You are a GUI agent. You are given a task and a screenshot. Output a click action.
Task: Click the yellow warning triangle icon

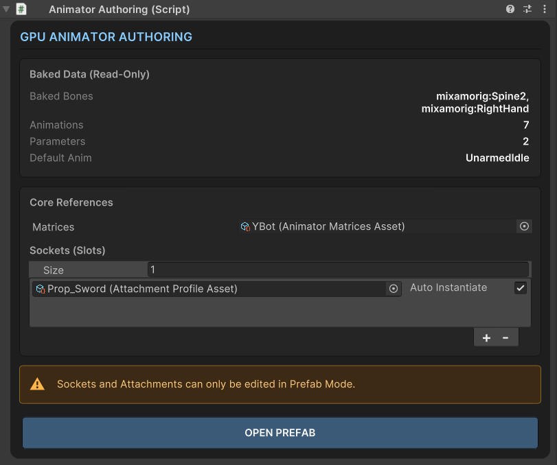tap(37, 384)
